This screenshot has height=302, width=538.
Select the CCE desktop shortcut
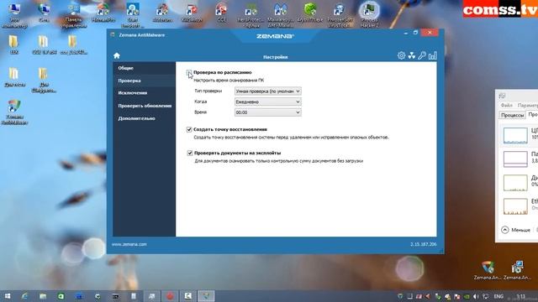click(222, 13)
